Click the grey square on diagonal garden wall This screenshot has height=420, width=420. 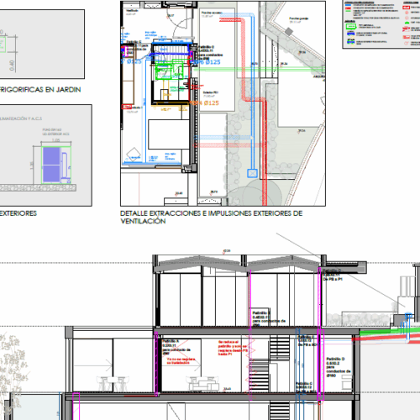pos(289,31)
